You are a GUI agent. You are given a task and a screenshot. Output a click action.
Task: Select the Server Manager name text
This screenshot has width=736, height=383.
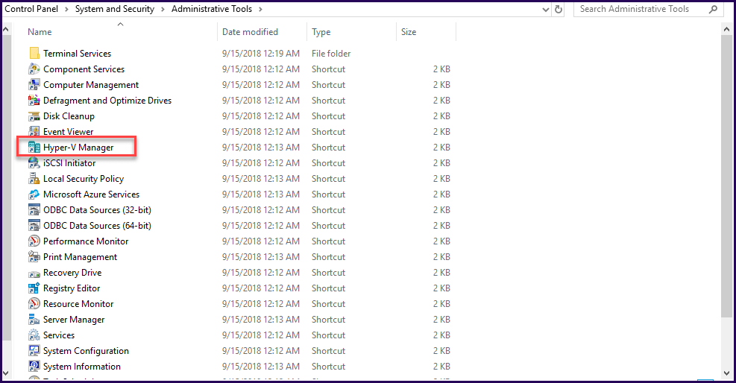click(74, 320)
